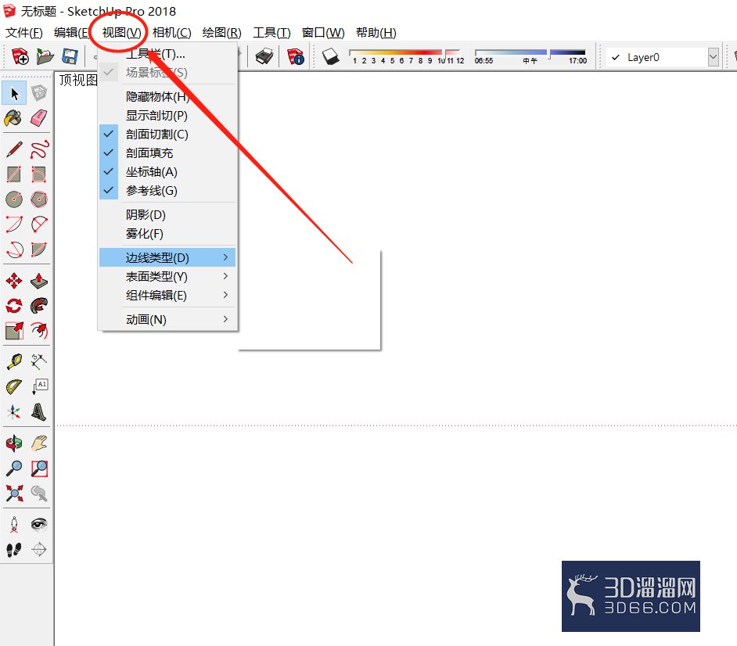This screenshot has width=737, height=646.
Task: Select the Arc tool
Action: click(x=14, y=224)
